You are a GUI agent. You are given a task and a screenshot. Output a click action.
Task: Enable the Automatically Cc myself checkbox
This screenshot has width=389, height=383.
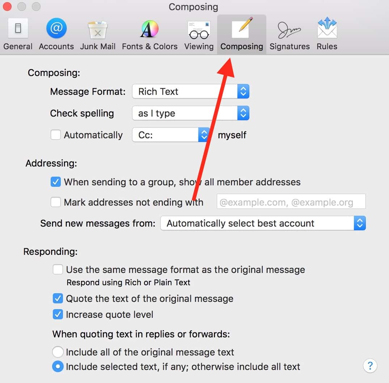pyautogui.click(x=56, y=135)
